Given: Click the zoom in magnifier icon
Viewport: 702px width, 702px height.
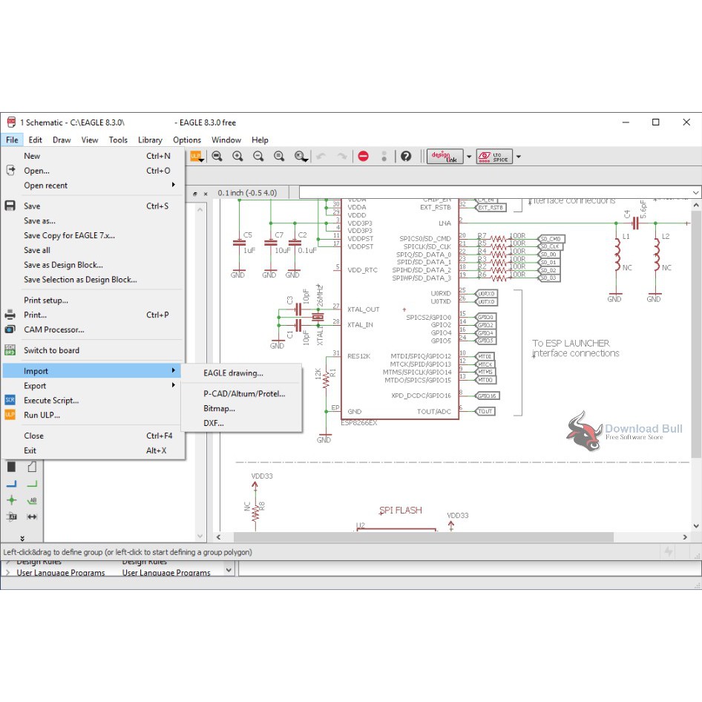Looking at the screenshot, I should tap(237, 156).
